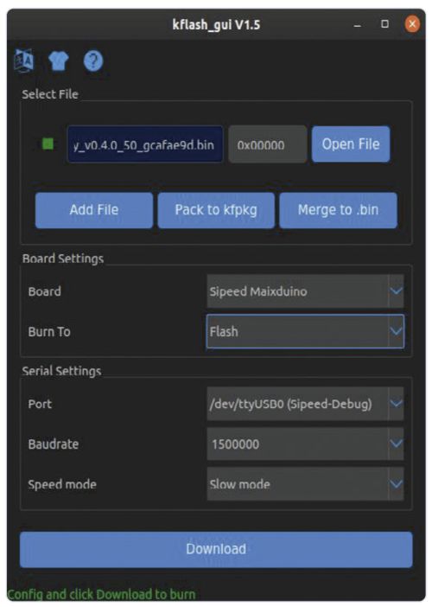Expand the Baudrate 1500000 dropdown

click(x=305, y=444)
